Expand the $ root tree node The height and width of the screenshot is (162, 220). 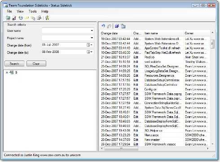[x=7, y=73]
